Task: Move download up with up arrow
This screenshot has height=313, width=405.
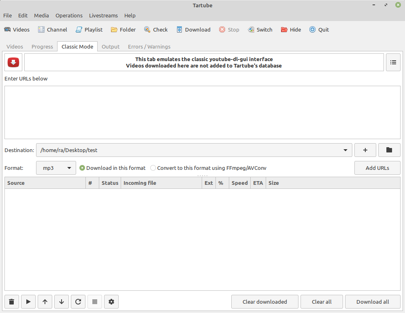Action: point(45,302)
